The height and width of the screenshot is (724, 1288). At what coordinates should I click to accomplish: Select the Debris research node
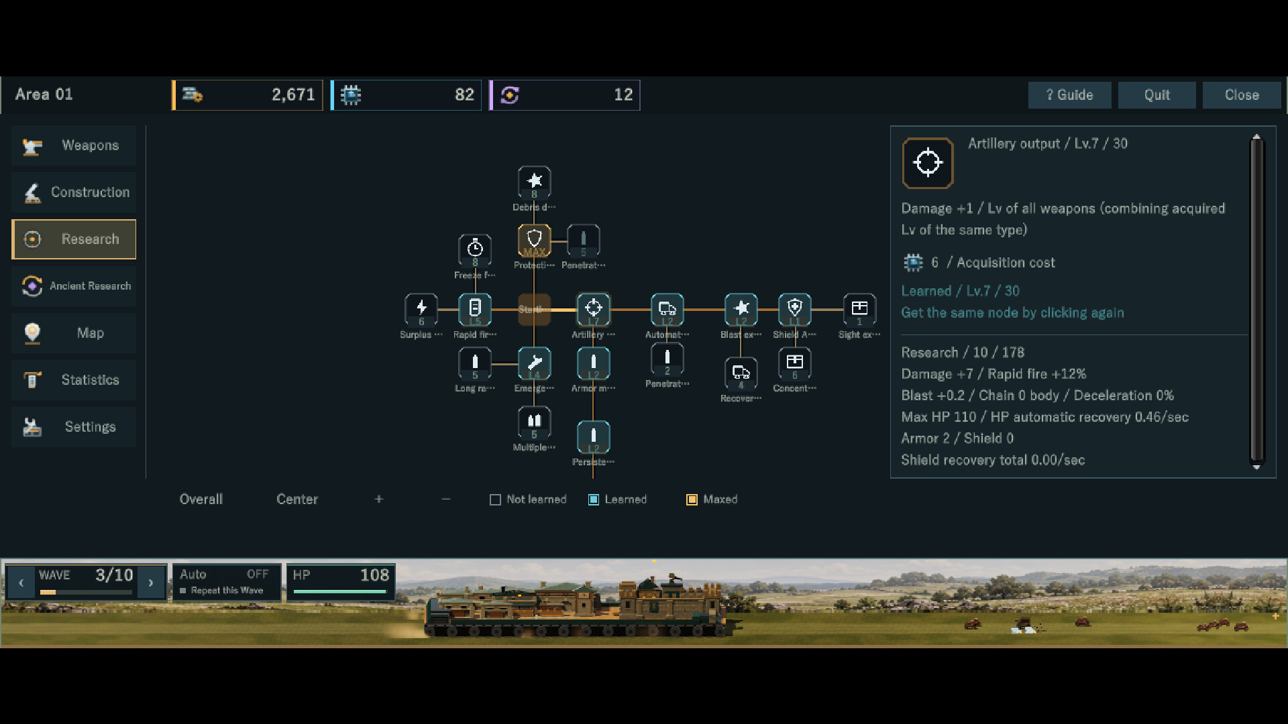coord(534,182)
